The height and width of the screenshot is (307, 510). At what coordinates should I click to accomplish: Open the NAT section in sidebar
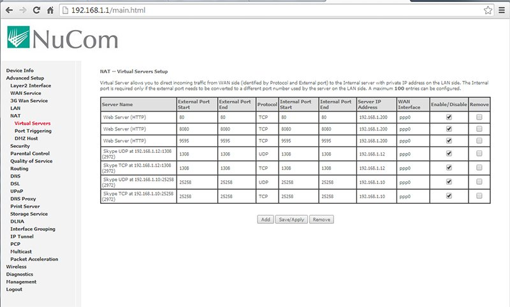15,115
